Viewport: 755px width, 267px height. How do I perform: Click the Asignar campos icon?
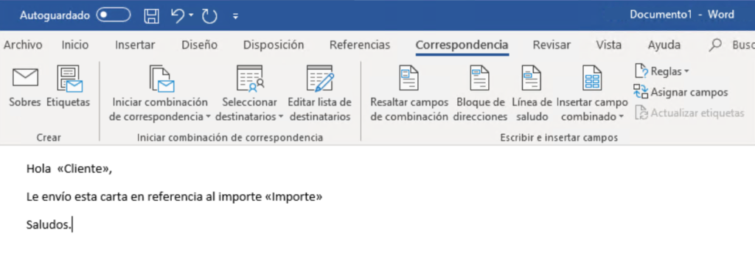[641, 92]
